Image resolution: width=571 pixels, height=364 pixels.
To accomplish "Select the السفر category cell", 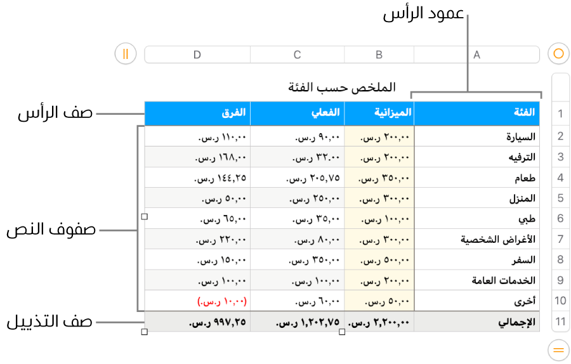I will tap(476, 259).
